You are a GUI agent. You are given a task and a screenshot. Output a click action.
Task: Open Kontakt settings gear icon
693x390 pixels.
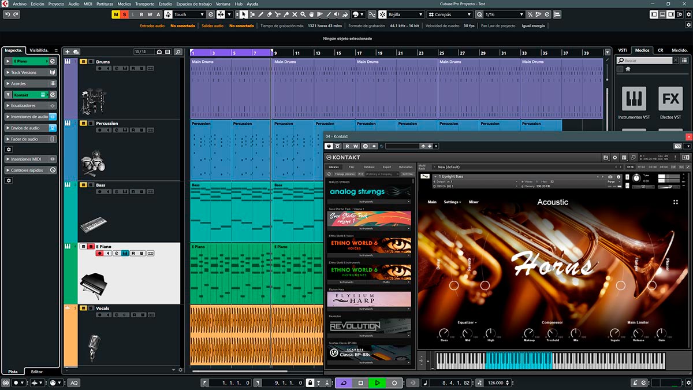tap(615, 157)
